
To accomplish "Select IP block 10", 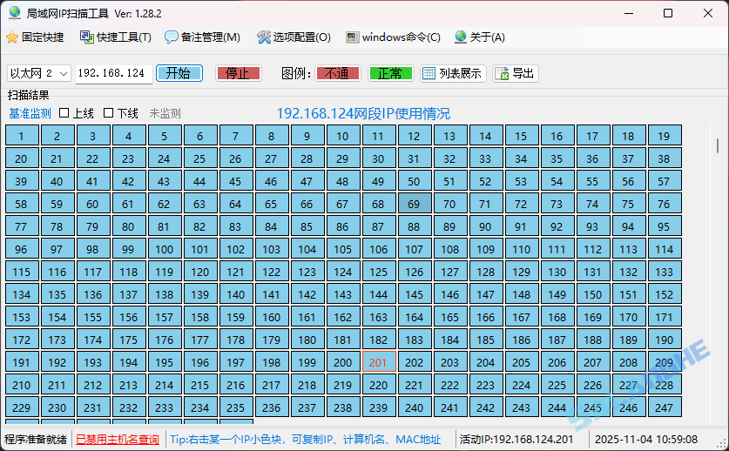I will tap(342, 136).
